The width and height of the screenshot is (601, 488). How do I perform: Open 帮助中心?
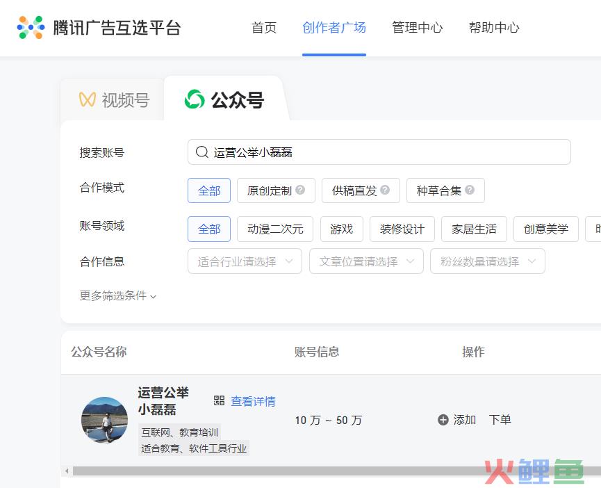point(494,28)
